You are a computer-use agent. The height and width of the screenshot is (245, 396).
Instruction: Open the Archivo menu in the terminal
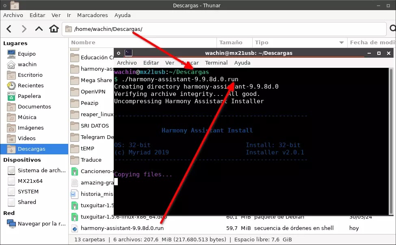pos(127,63)
